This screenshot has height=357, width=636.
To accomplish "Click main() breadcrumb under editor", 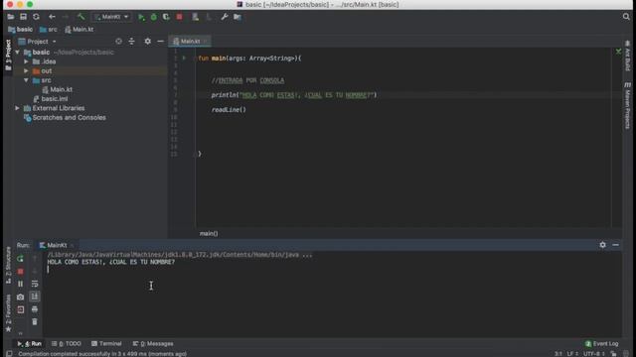I will point(209,234).
